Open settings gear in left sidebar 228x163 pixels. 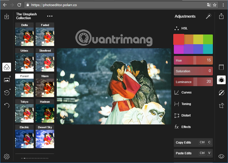coord(7,156)
